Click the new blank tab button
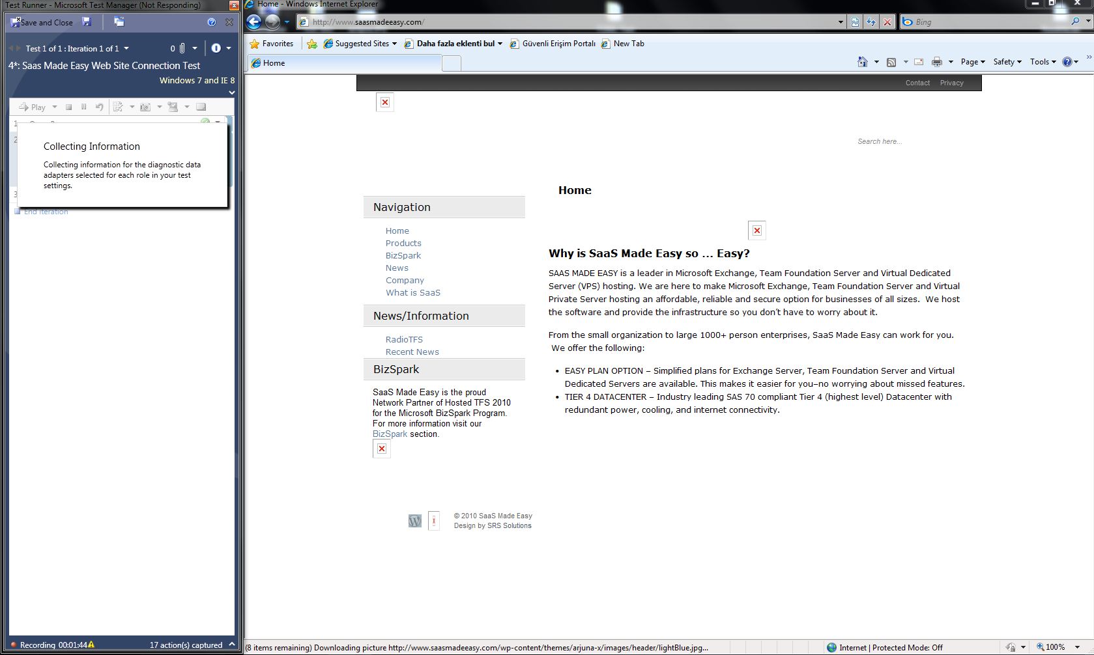 (452, 63)
